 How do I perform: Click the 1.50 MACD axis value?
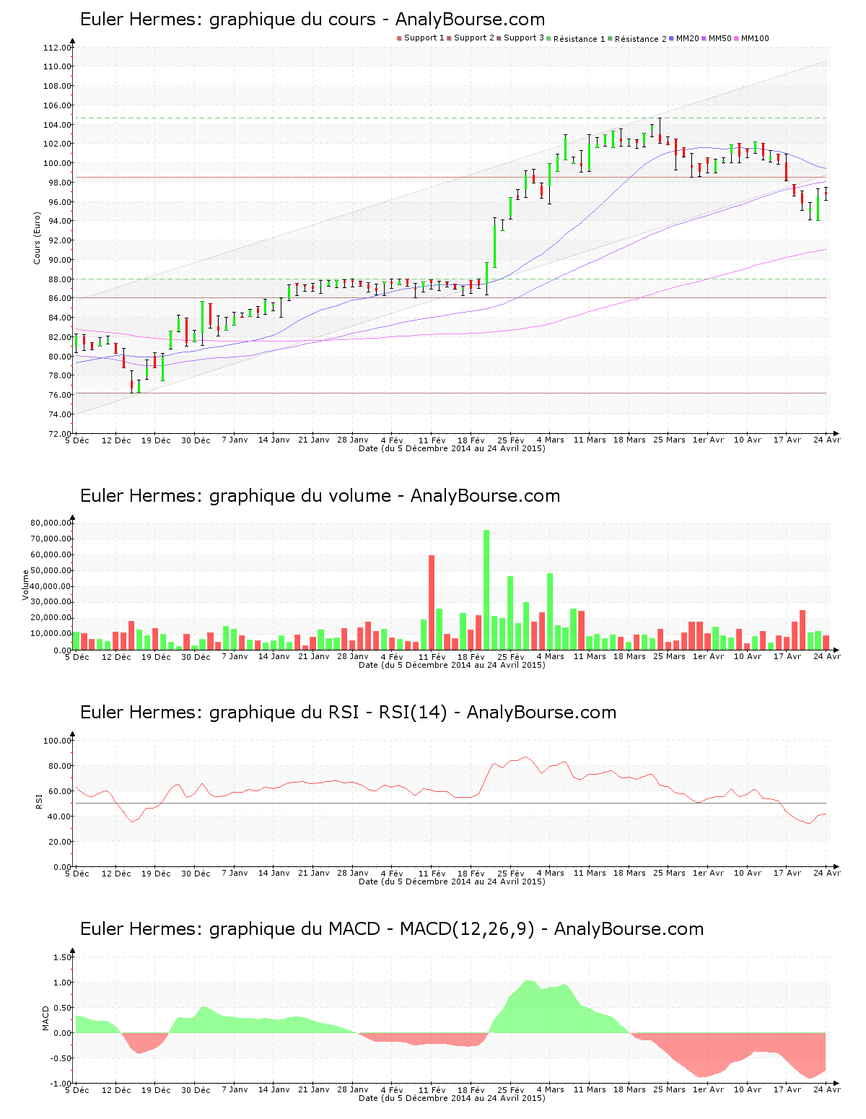(63, 957)
